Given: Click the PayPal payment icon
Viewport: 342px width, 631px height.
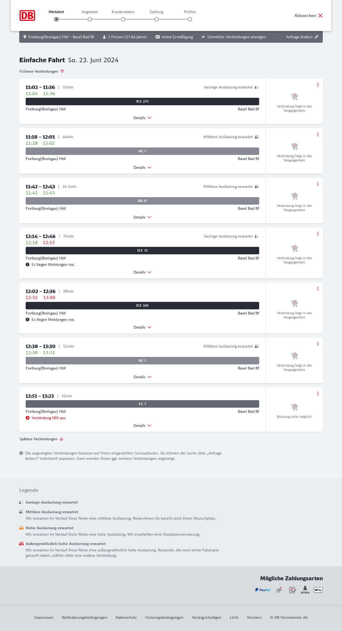Looking at the screenshot, I should click(263, 590).
